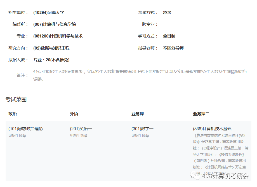This screenshot has height=187, width=257.
Task: Click the 备注 remarks label
Action: pos(21,75)
